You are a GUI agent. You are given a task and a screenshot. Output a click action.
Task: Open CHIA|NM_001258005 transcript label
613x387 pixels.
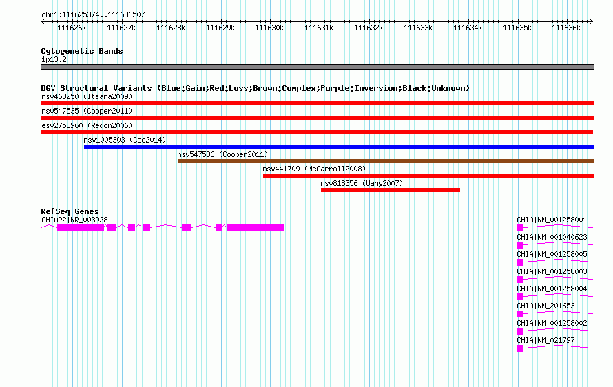[x=552, y=255]
